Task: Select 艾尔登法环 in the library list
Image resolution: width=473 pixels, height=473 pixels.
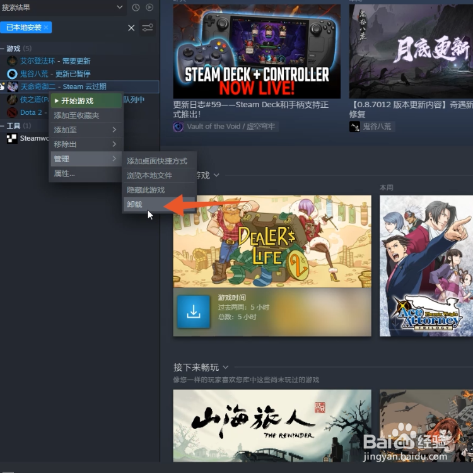Action: tap(55, 61)
